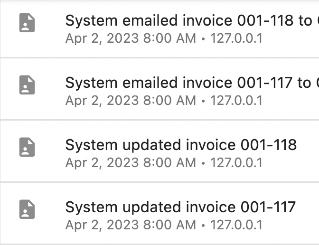Select IP 127.0.0.1 in emailed invoice 001-118 row
Viewport: 319px width, 245px height.
pyautogui.click(x=236, y=38)
